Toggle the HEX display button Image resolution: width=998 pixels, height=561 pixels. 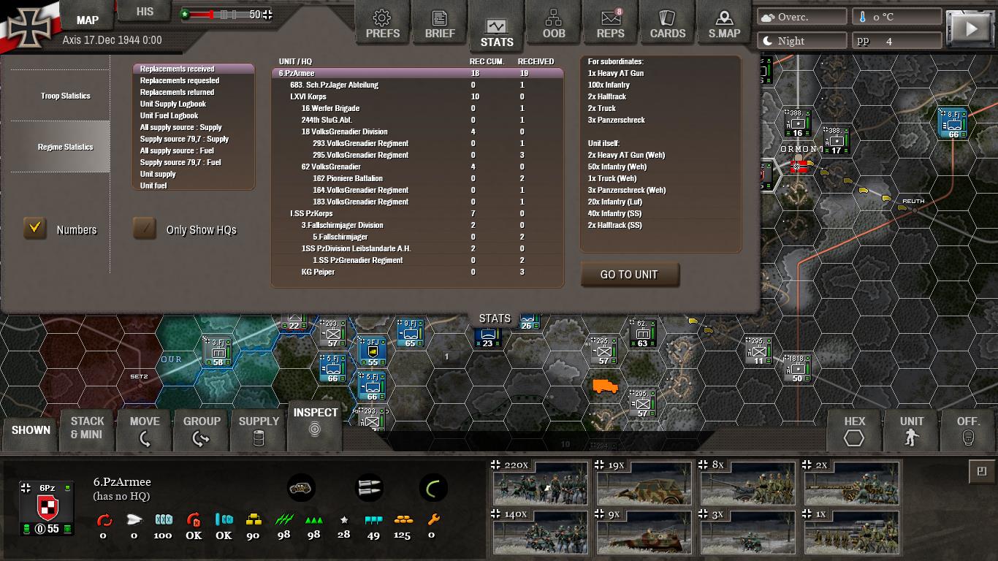tap(854, 430)
